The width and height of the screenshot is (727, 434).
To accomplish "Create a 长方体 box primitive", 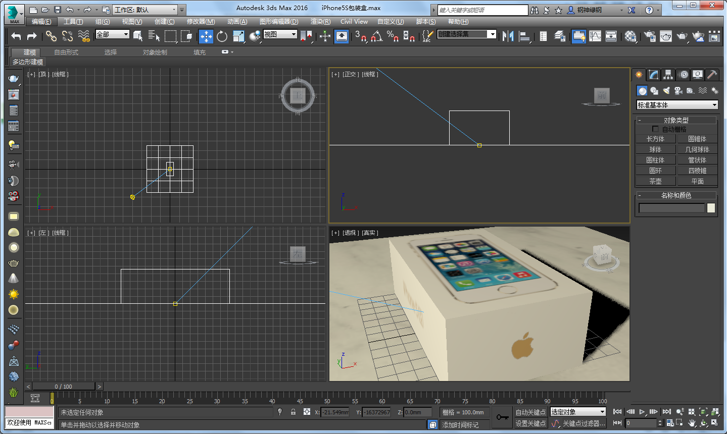I will pyautogui.click(x=655, y=139).
